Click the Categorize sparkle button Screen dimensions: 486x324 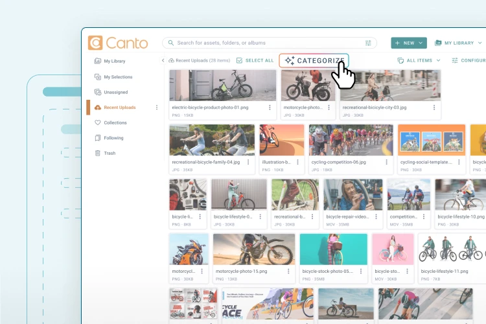(314, 60)
